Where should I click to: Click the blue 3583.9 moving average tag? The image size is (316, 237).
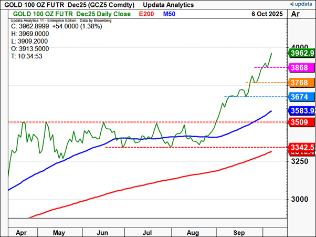(x=301, y=111)
